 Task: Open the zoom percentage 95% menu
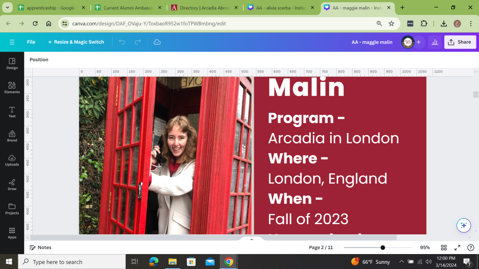click(425, 248)
